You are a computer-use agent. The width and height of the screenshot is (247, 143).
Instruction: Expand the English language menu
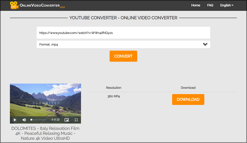pos(227,5)
